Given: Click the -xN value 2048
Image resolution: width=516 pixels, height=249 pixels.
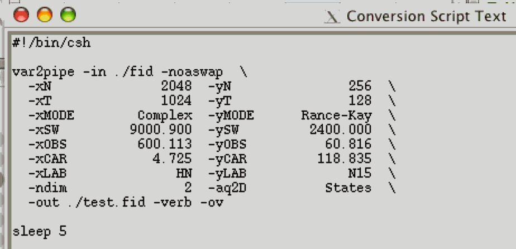Looking at the screenshot, I should [x=176, y=87].
